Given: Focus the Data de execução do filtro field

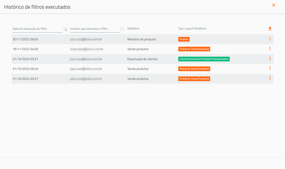Looking at the screenshot, I should pyautogui.click(x=37, y=29).
